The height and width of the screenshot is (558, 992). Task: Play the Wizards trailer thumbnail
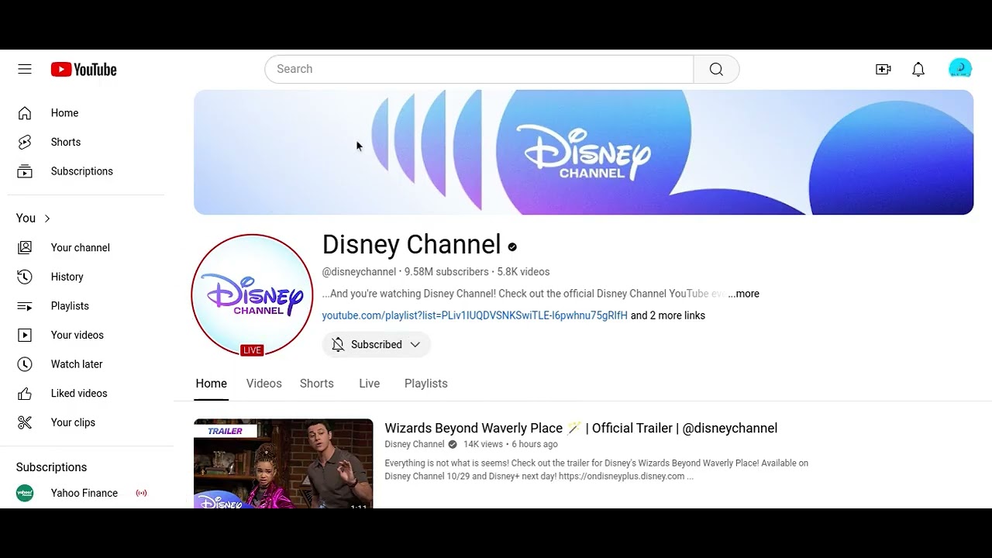point(283,463)
